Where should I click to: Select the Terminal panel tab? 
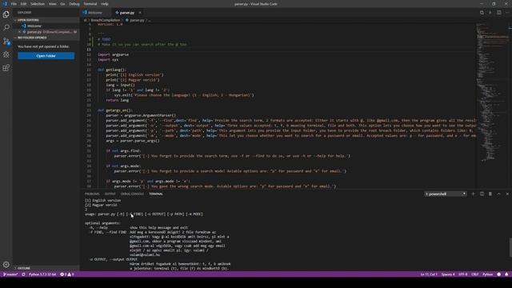[x=156, y=194]
